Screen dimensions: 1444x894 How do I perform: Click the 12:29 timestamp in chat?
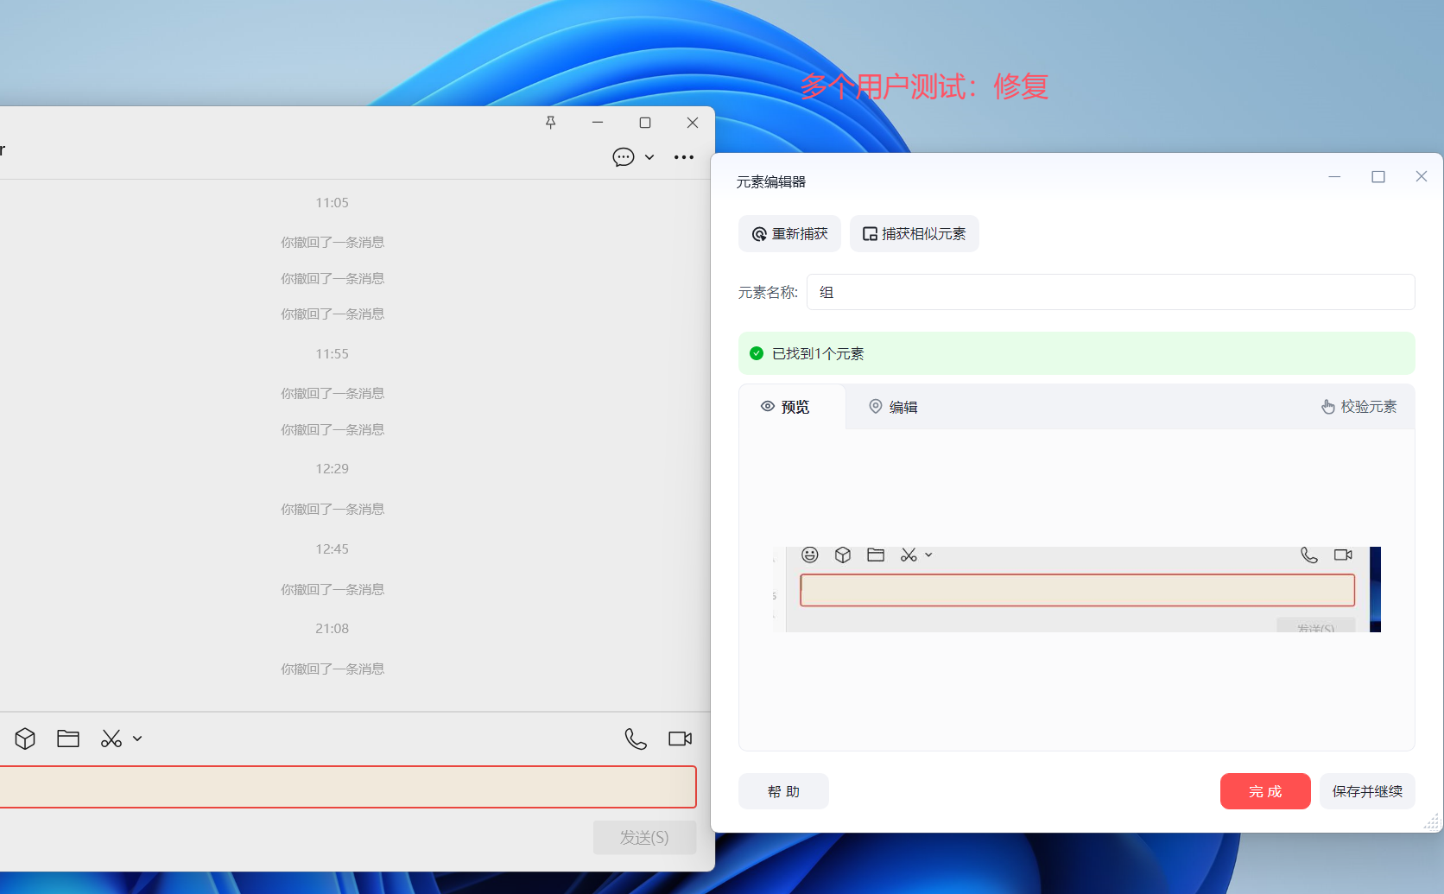(x=332, y=469)
